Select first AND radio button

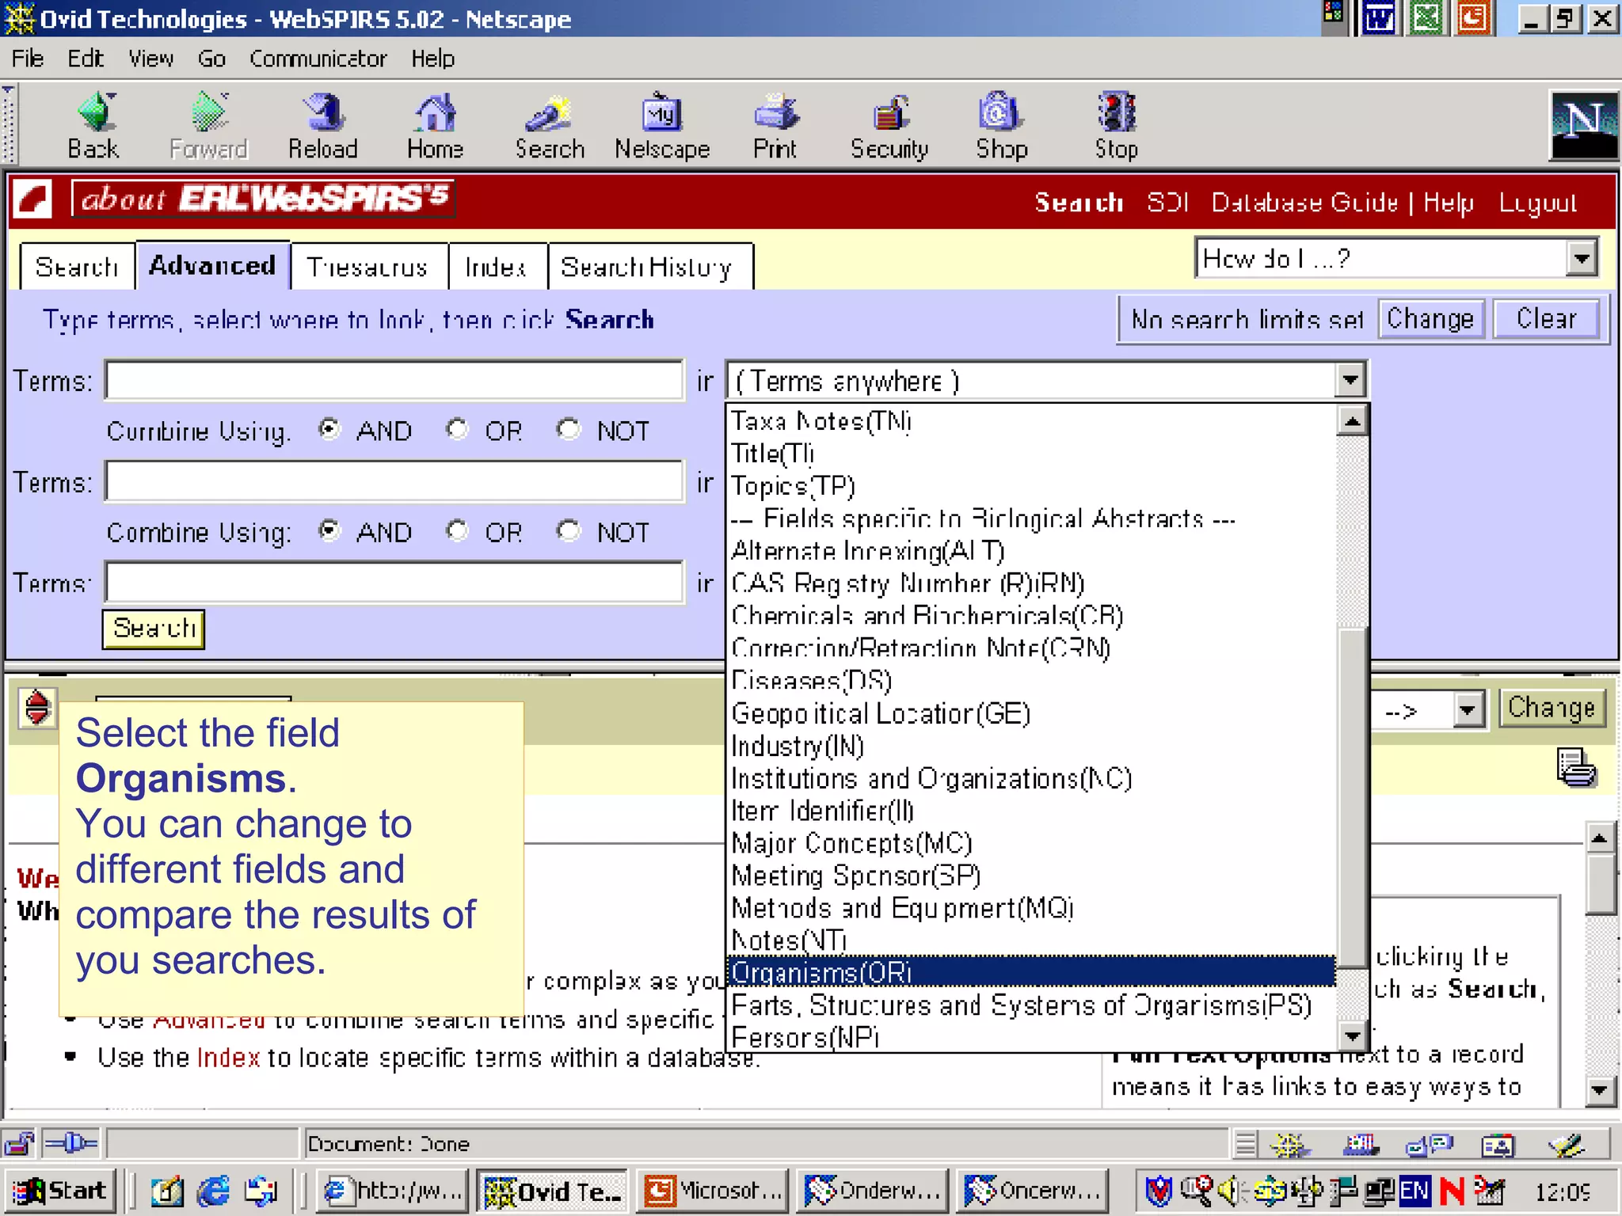(329, 429)
